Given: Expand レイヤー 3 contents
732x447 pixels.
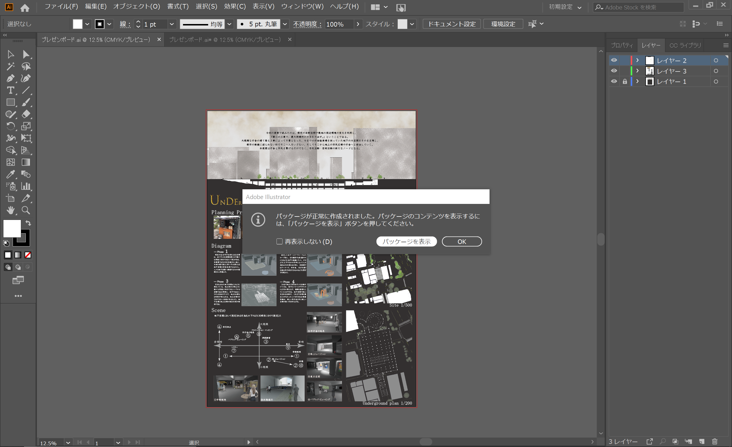Looking at the screenshot, I should point(638,71).
